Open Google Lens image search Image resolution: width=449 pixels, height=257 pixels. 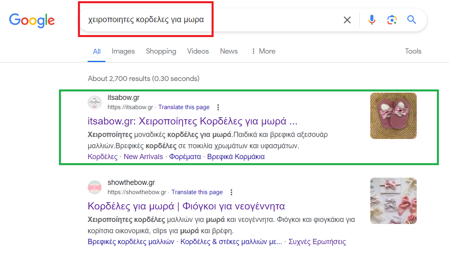(392, 20)
